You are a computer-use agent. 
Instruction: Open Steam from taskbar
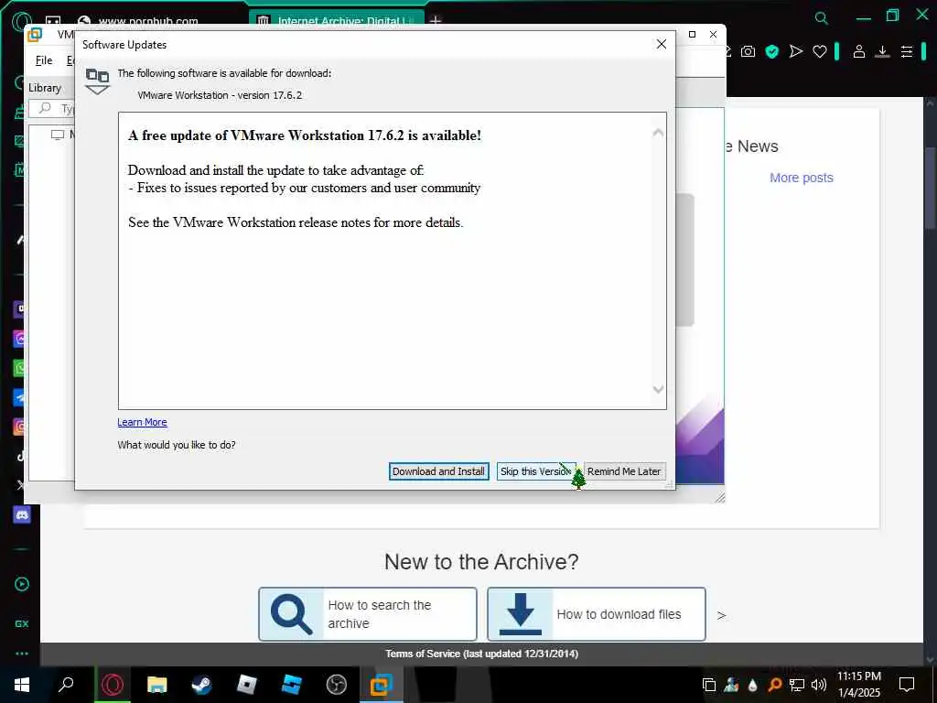coord(202,684)
